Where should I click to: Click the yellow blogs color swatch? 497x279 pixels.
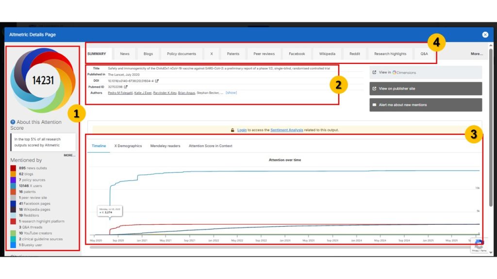pyautogui.click(x=13, y=174)
